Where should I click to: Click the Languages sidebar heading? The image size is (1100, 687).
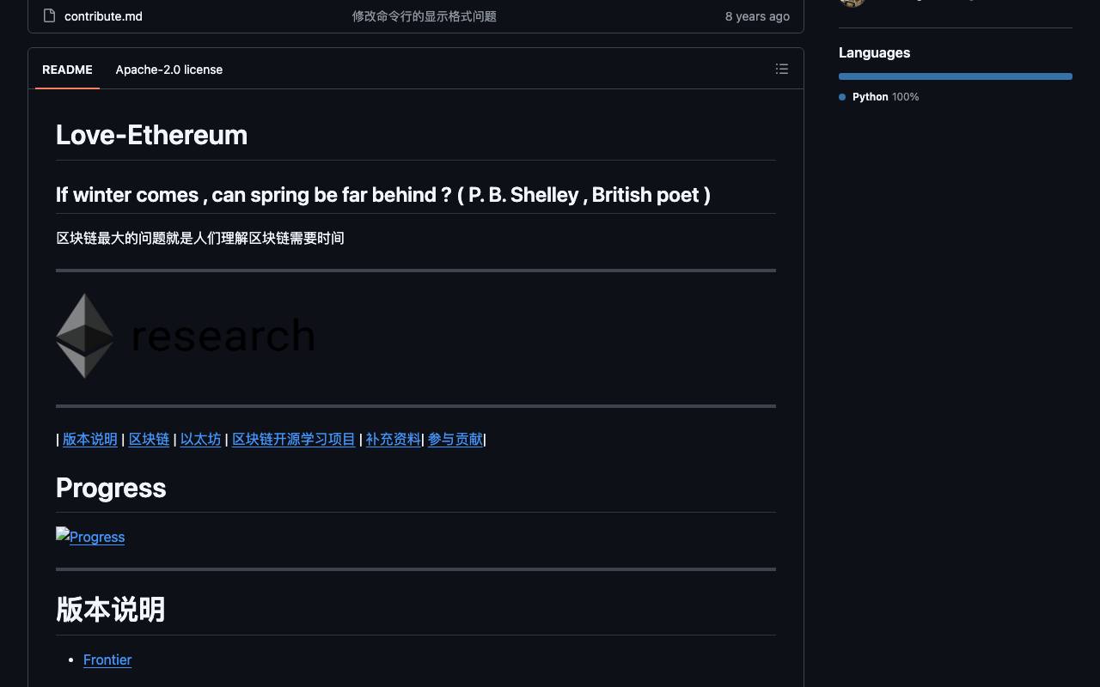point(874,52)
